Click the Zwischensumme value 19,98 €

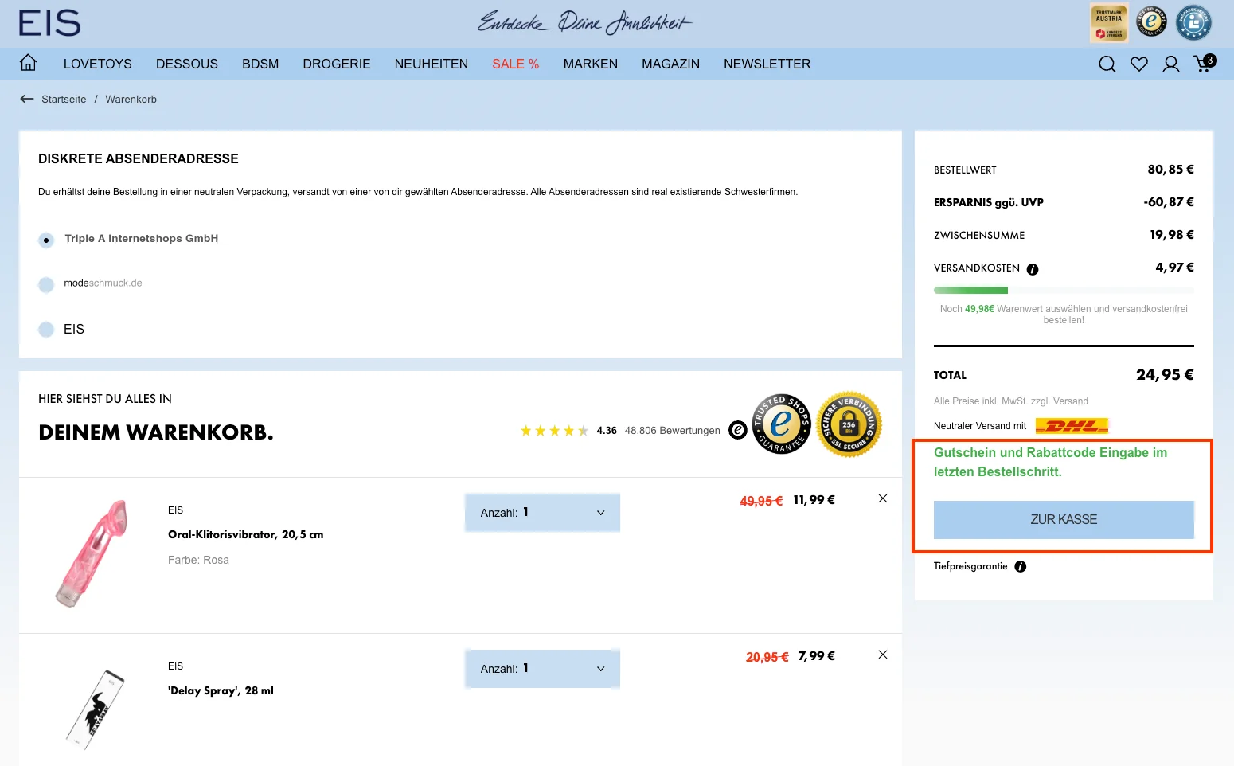[x=1172, y=235]
